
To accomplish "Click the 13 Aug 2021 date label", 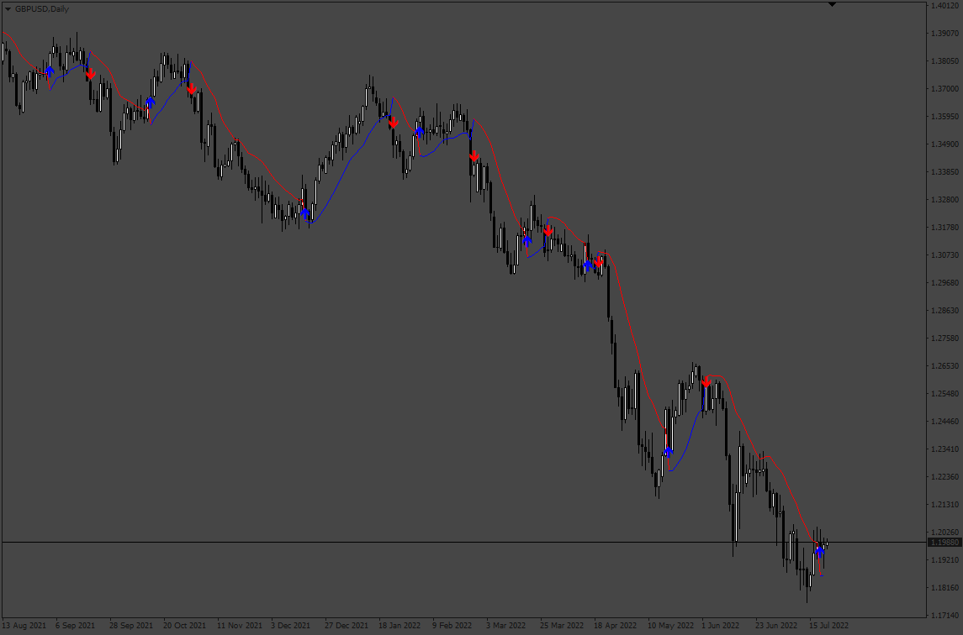I will click(x=24, y=626).
